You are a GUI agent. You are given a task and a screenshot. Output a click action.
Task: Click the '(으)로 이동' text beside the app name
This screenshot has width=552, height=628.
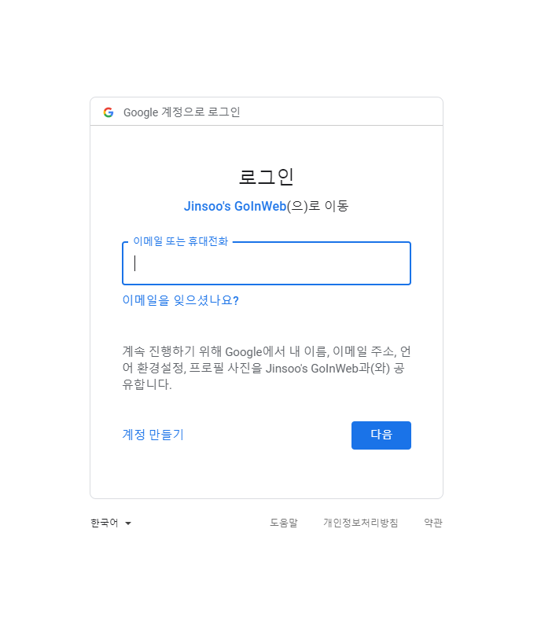click(x=317, y=206)
